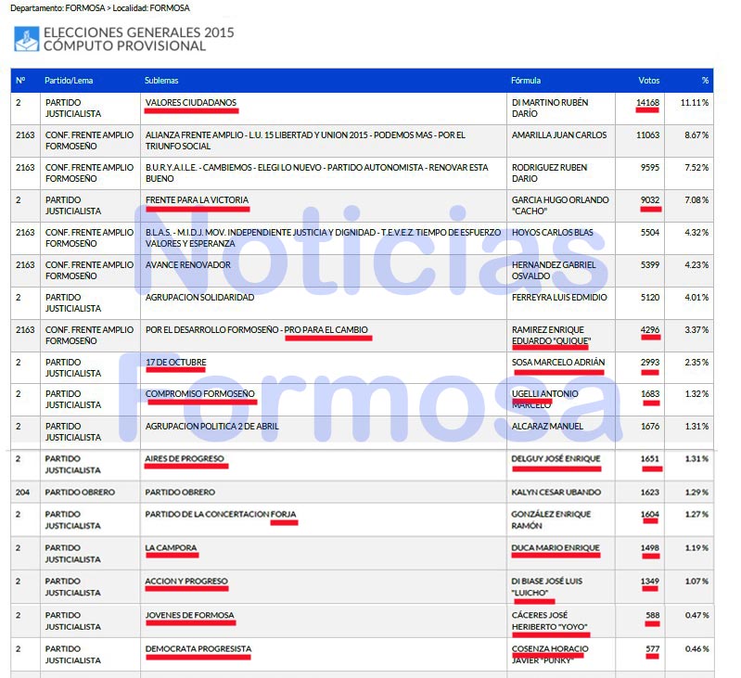Click the percentage 11.11 %
The height and width of the screenshot is (678, 741).
(695, 103)
